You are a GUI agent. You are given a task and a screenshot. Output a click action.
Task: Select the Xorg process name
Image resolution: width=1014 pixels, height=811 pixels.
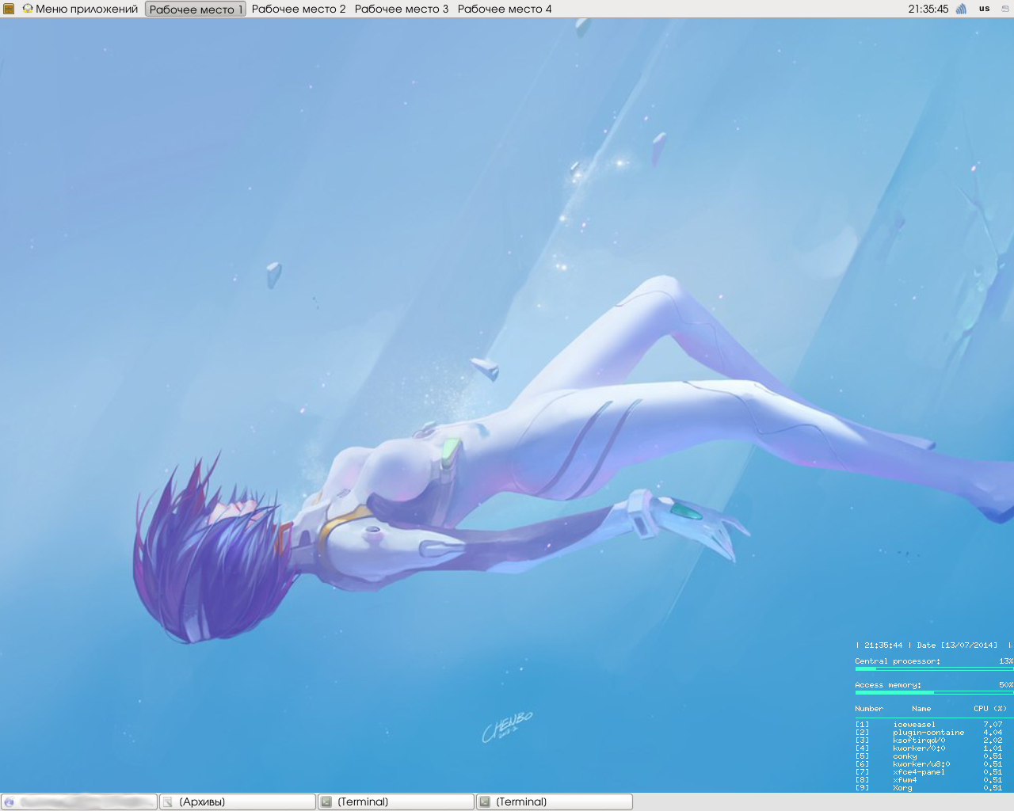[902, 788]
